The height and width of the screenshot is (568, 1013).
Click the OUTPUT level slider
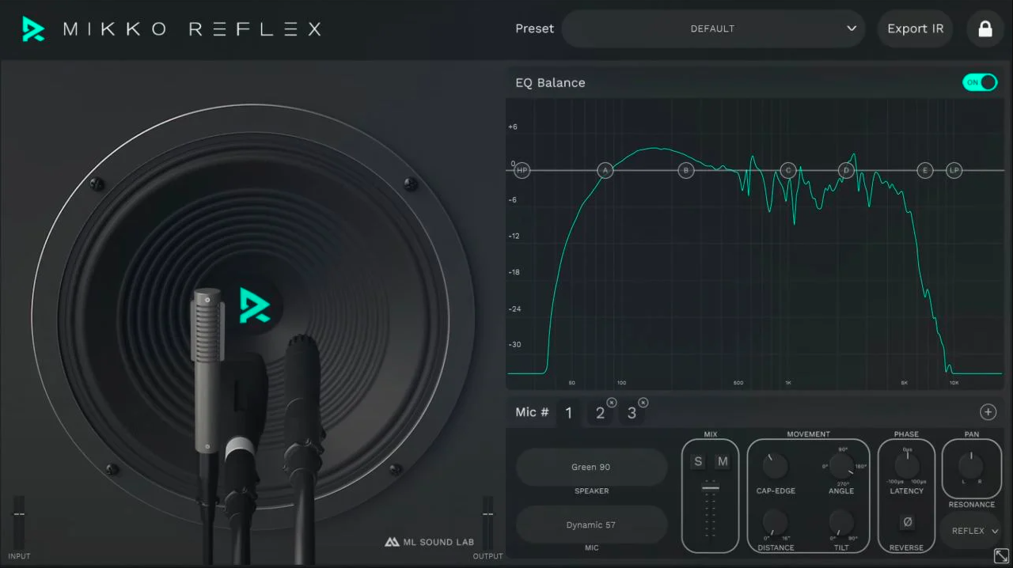pos(488,522)
